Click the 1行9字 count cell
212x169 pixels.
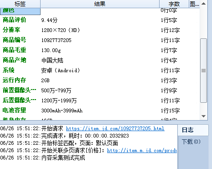click(169, 90)
